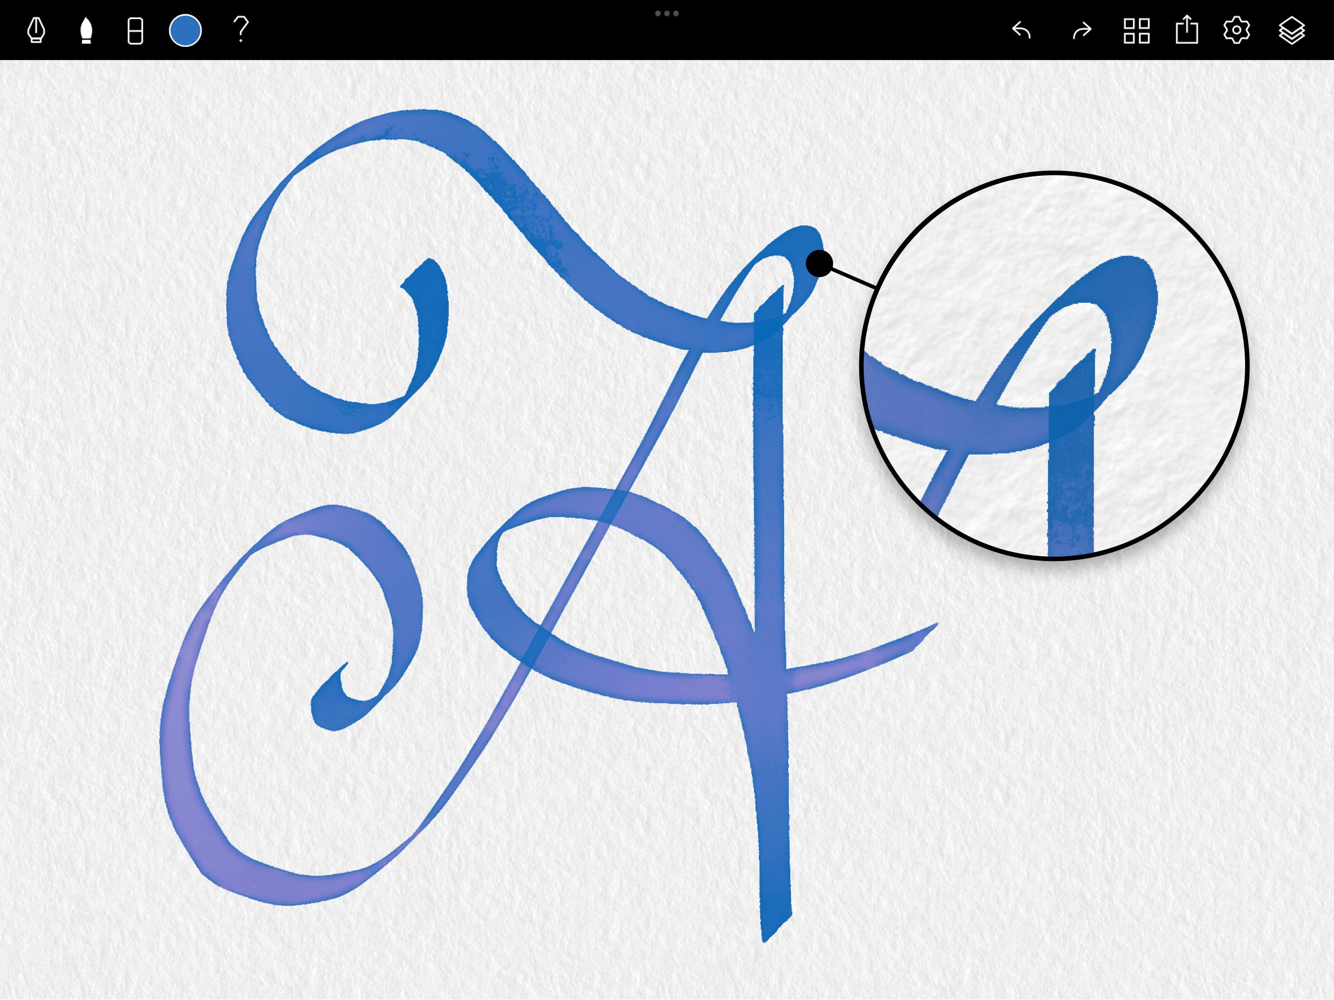Open the gallery grid view
Viewport: 1334px width, 1000px height.
[1137, 30]
